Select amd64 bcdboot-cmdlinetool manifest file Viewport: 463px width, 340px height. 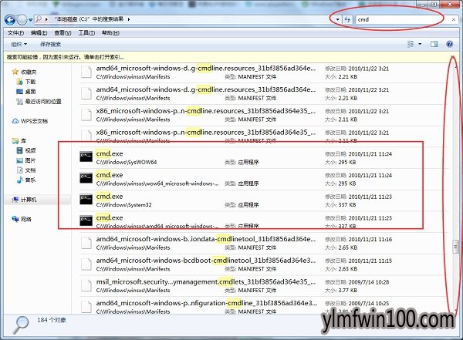pyautogui.click(x=206, y=261)
